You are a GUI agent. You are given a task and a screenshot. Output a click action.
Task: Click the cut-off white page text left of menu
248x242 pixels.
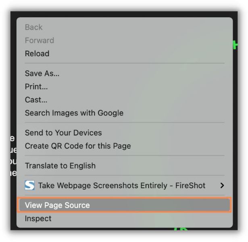(x=13, y=156)
